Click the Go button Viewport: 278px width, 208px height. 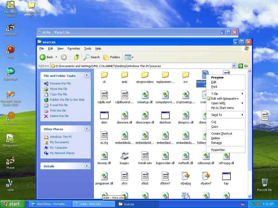(243, 66)
